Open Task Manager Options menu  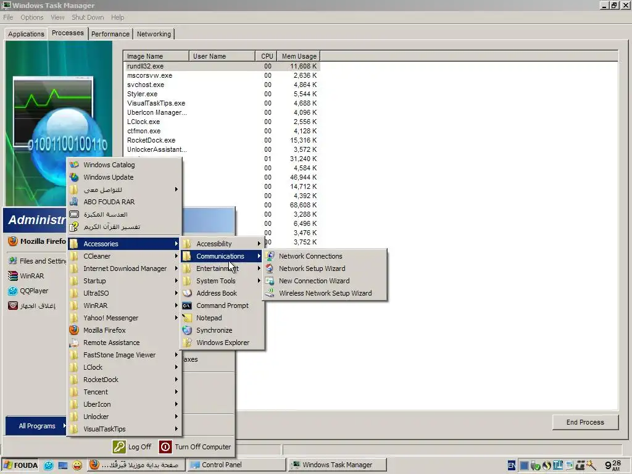pyautogui.click(x=32, y=17)
